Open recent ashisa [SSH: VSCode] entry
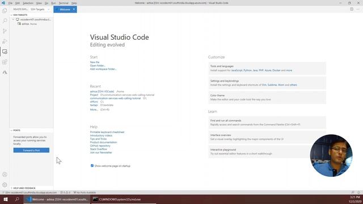This screenshot has width=363, height=204. (x=102, y=92)
